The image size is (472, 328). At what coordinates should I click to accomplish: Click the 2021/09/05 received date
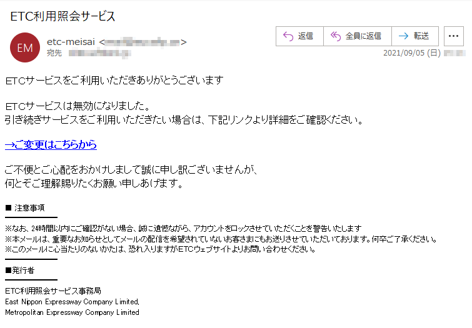pos(412,53)
